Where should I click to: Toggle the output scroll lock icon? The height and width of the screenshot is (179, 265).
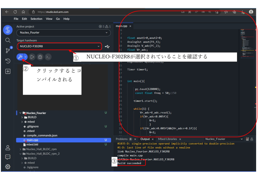252,139
